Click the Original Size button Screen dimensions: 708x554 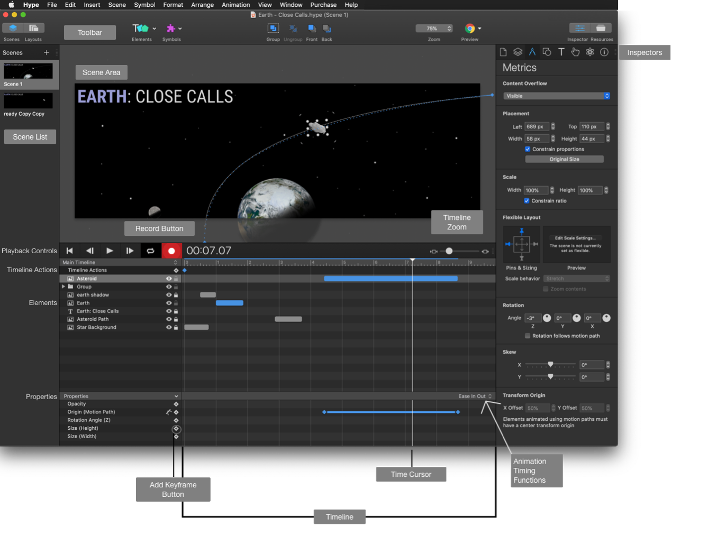(x=564, y=159)
